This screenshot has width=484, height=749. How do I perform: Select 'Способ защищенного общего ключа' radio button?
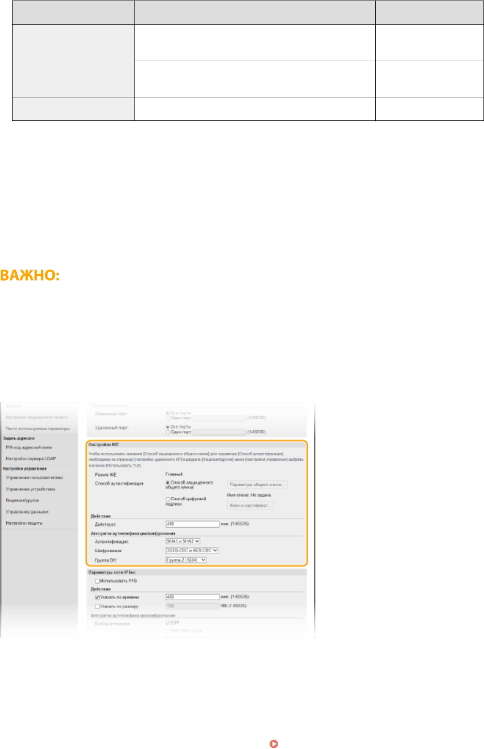coord(168,483)
